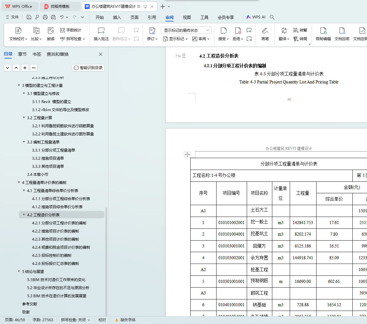Close the navigation pane
This screenshot has height=324, width=367.
tap(101, 54)
